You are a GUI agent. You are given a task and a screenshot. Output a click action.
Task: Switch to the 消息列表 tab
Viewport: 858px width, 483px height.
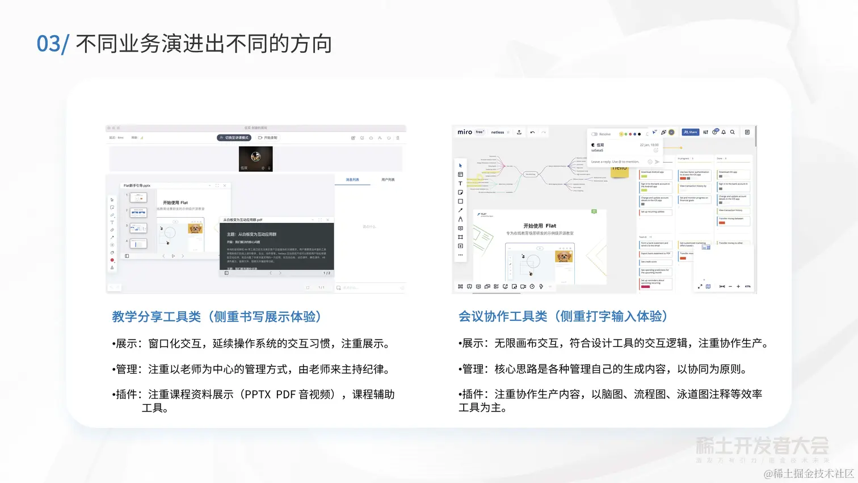pyautogui.click(x=352, y=180)
